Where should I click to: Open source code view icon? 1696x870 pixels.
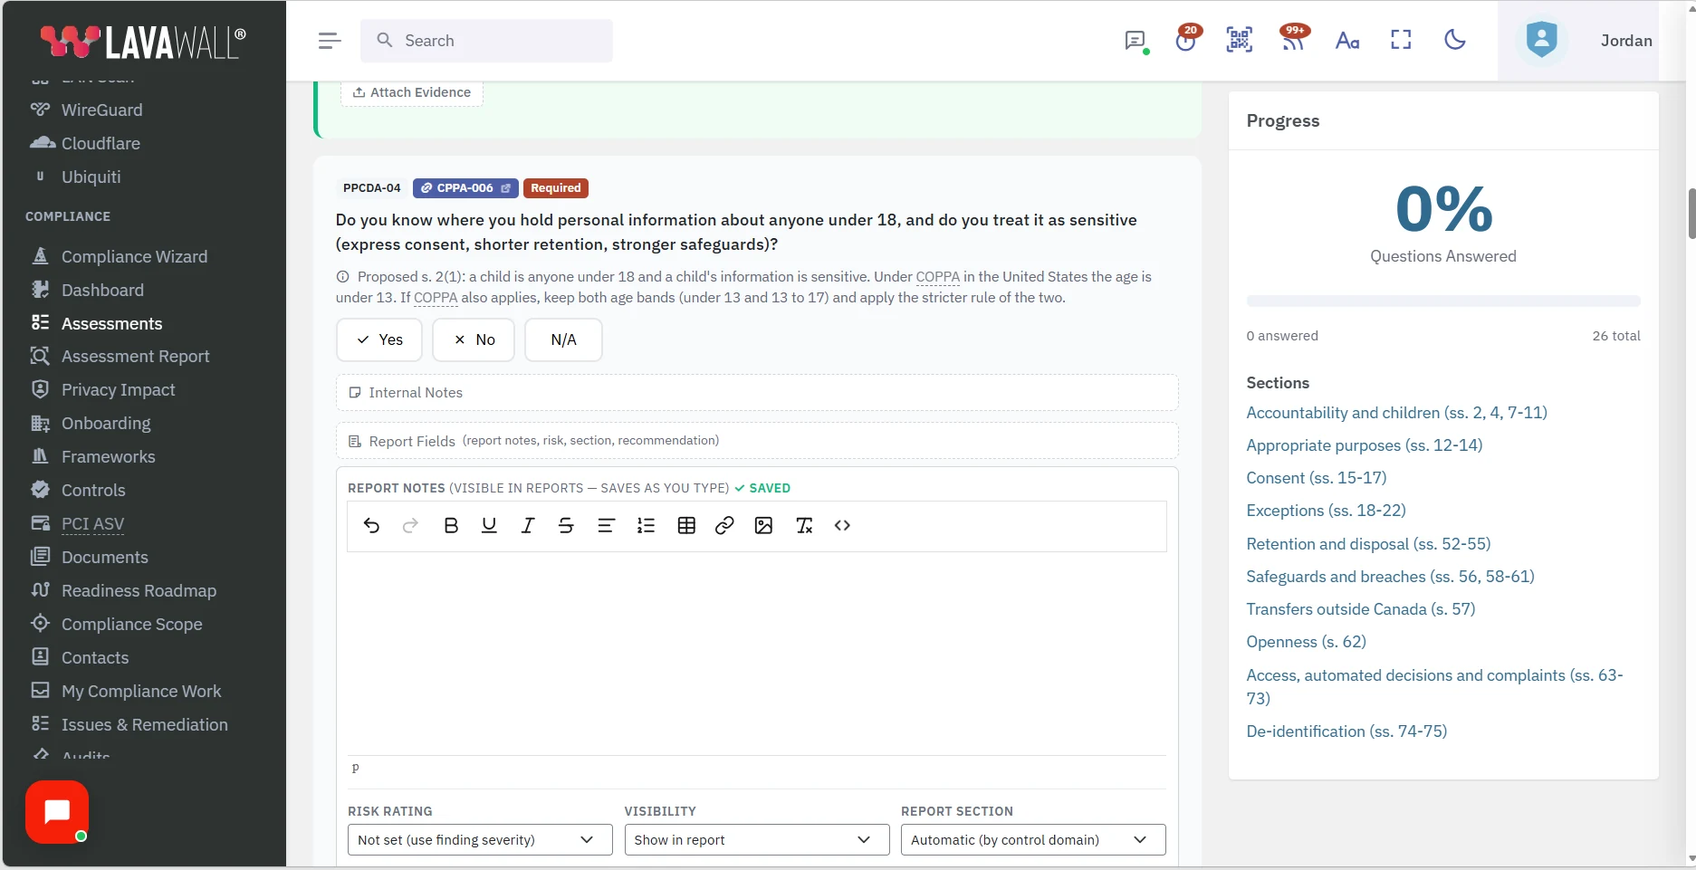coord(842,526)
